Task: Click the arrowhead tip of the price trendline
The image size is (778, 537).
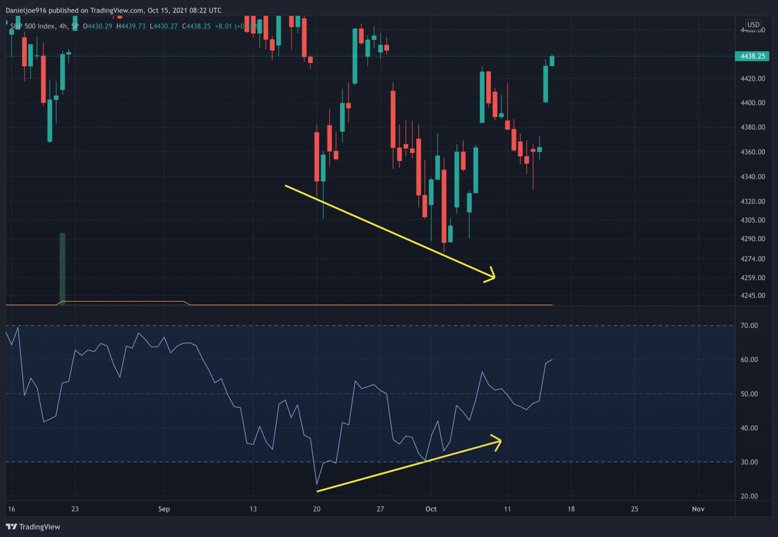Action: 494,277
